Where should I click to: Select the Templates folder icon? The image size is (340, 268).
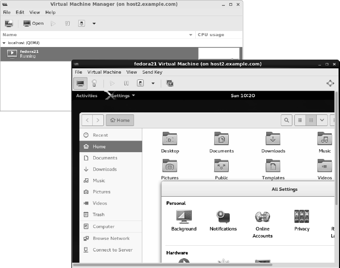(273, 166)
